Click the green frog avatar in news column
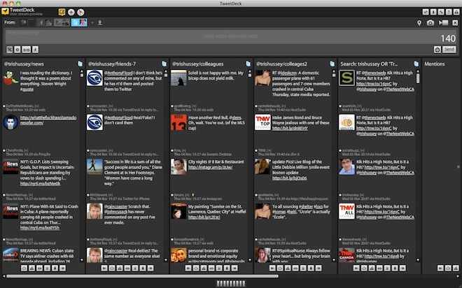 click(x=10, y=78)
